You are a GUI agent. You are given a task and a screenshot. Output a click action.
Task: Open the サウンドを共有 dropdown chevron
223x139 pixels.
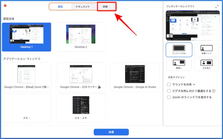coord(194,85)
